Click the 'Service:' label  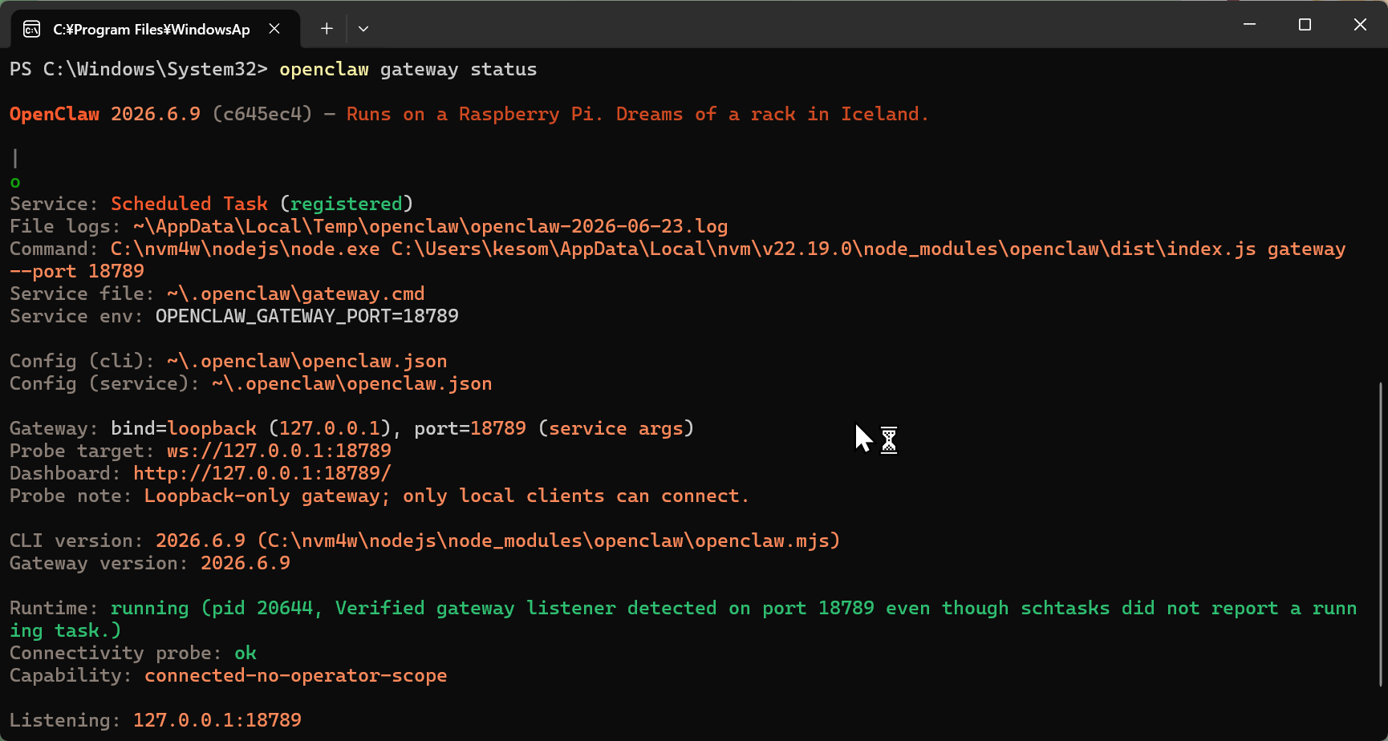[x=54, y=204]
